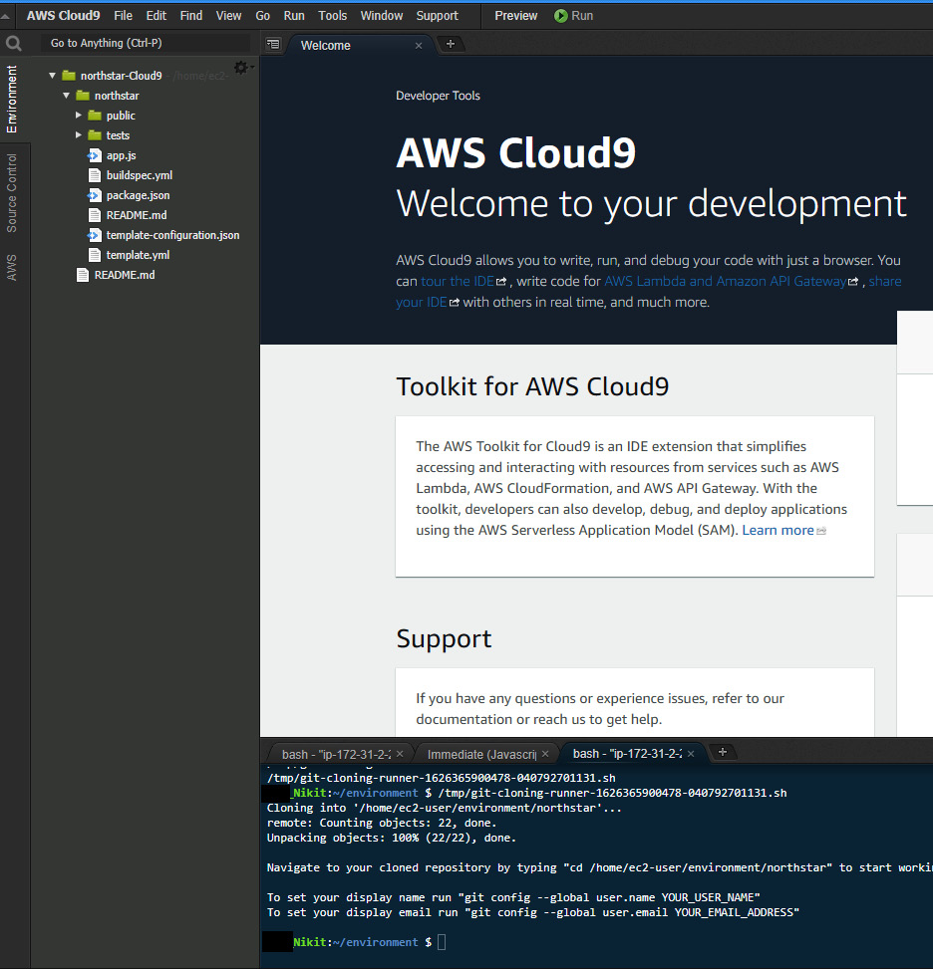
Task: Open the Support menu
Action: click(x=437, y=16)
